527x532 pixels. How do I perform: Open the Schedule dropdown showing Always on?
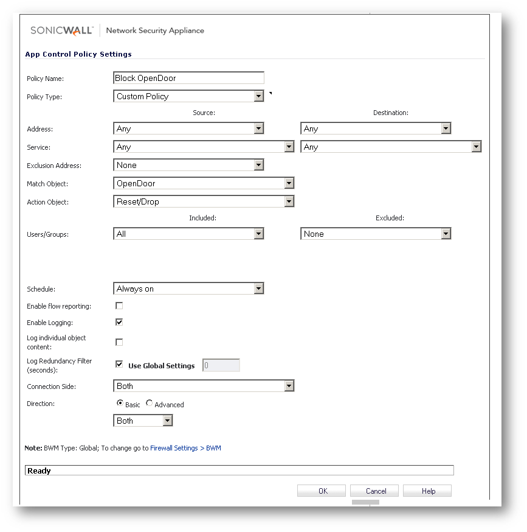pyautogui.click(x=188, y=289)
